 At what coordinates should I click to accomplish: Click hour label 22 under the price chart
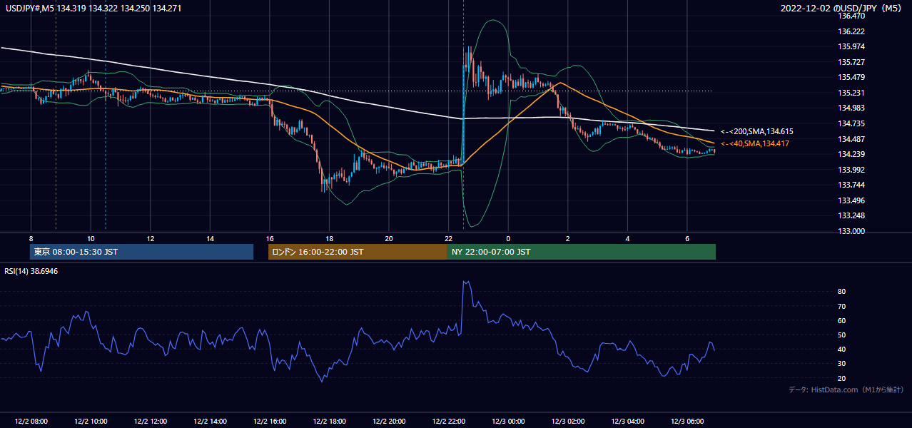[449, 238]
